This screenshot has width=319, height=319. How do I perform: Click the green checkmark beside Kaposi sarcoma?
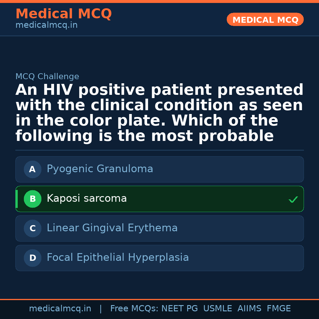pyautogui.click(x=293, y=200)
